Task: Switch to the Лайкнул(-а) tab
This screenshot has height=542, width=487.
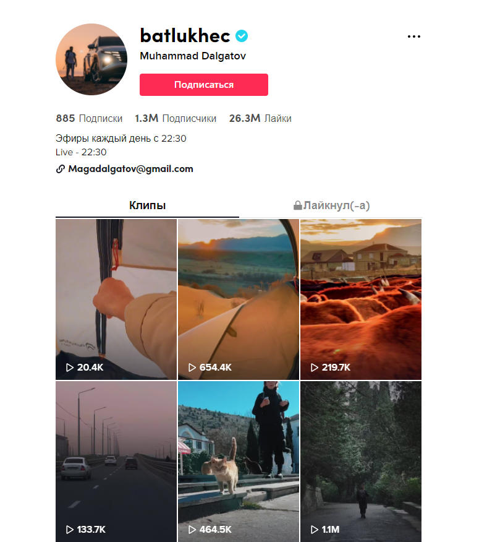Action: [x=331, y=205]
